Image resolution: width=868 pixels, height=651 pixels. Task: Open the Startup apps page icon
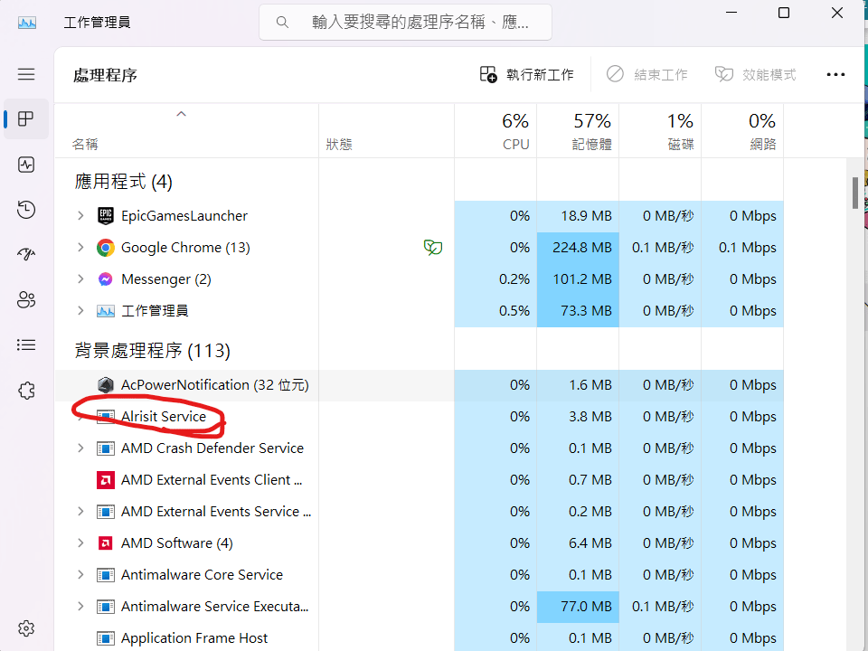click(x=26, y=254)
